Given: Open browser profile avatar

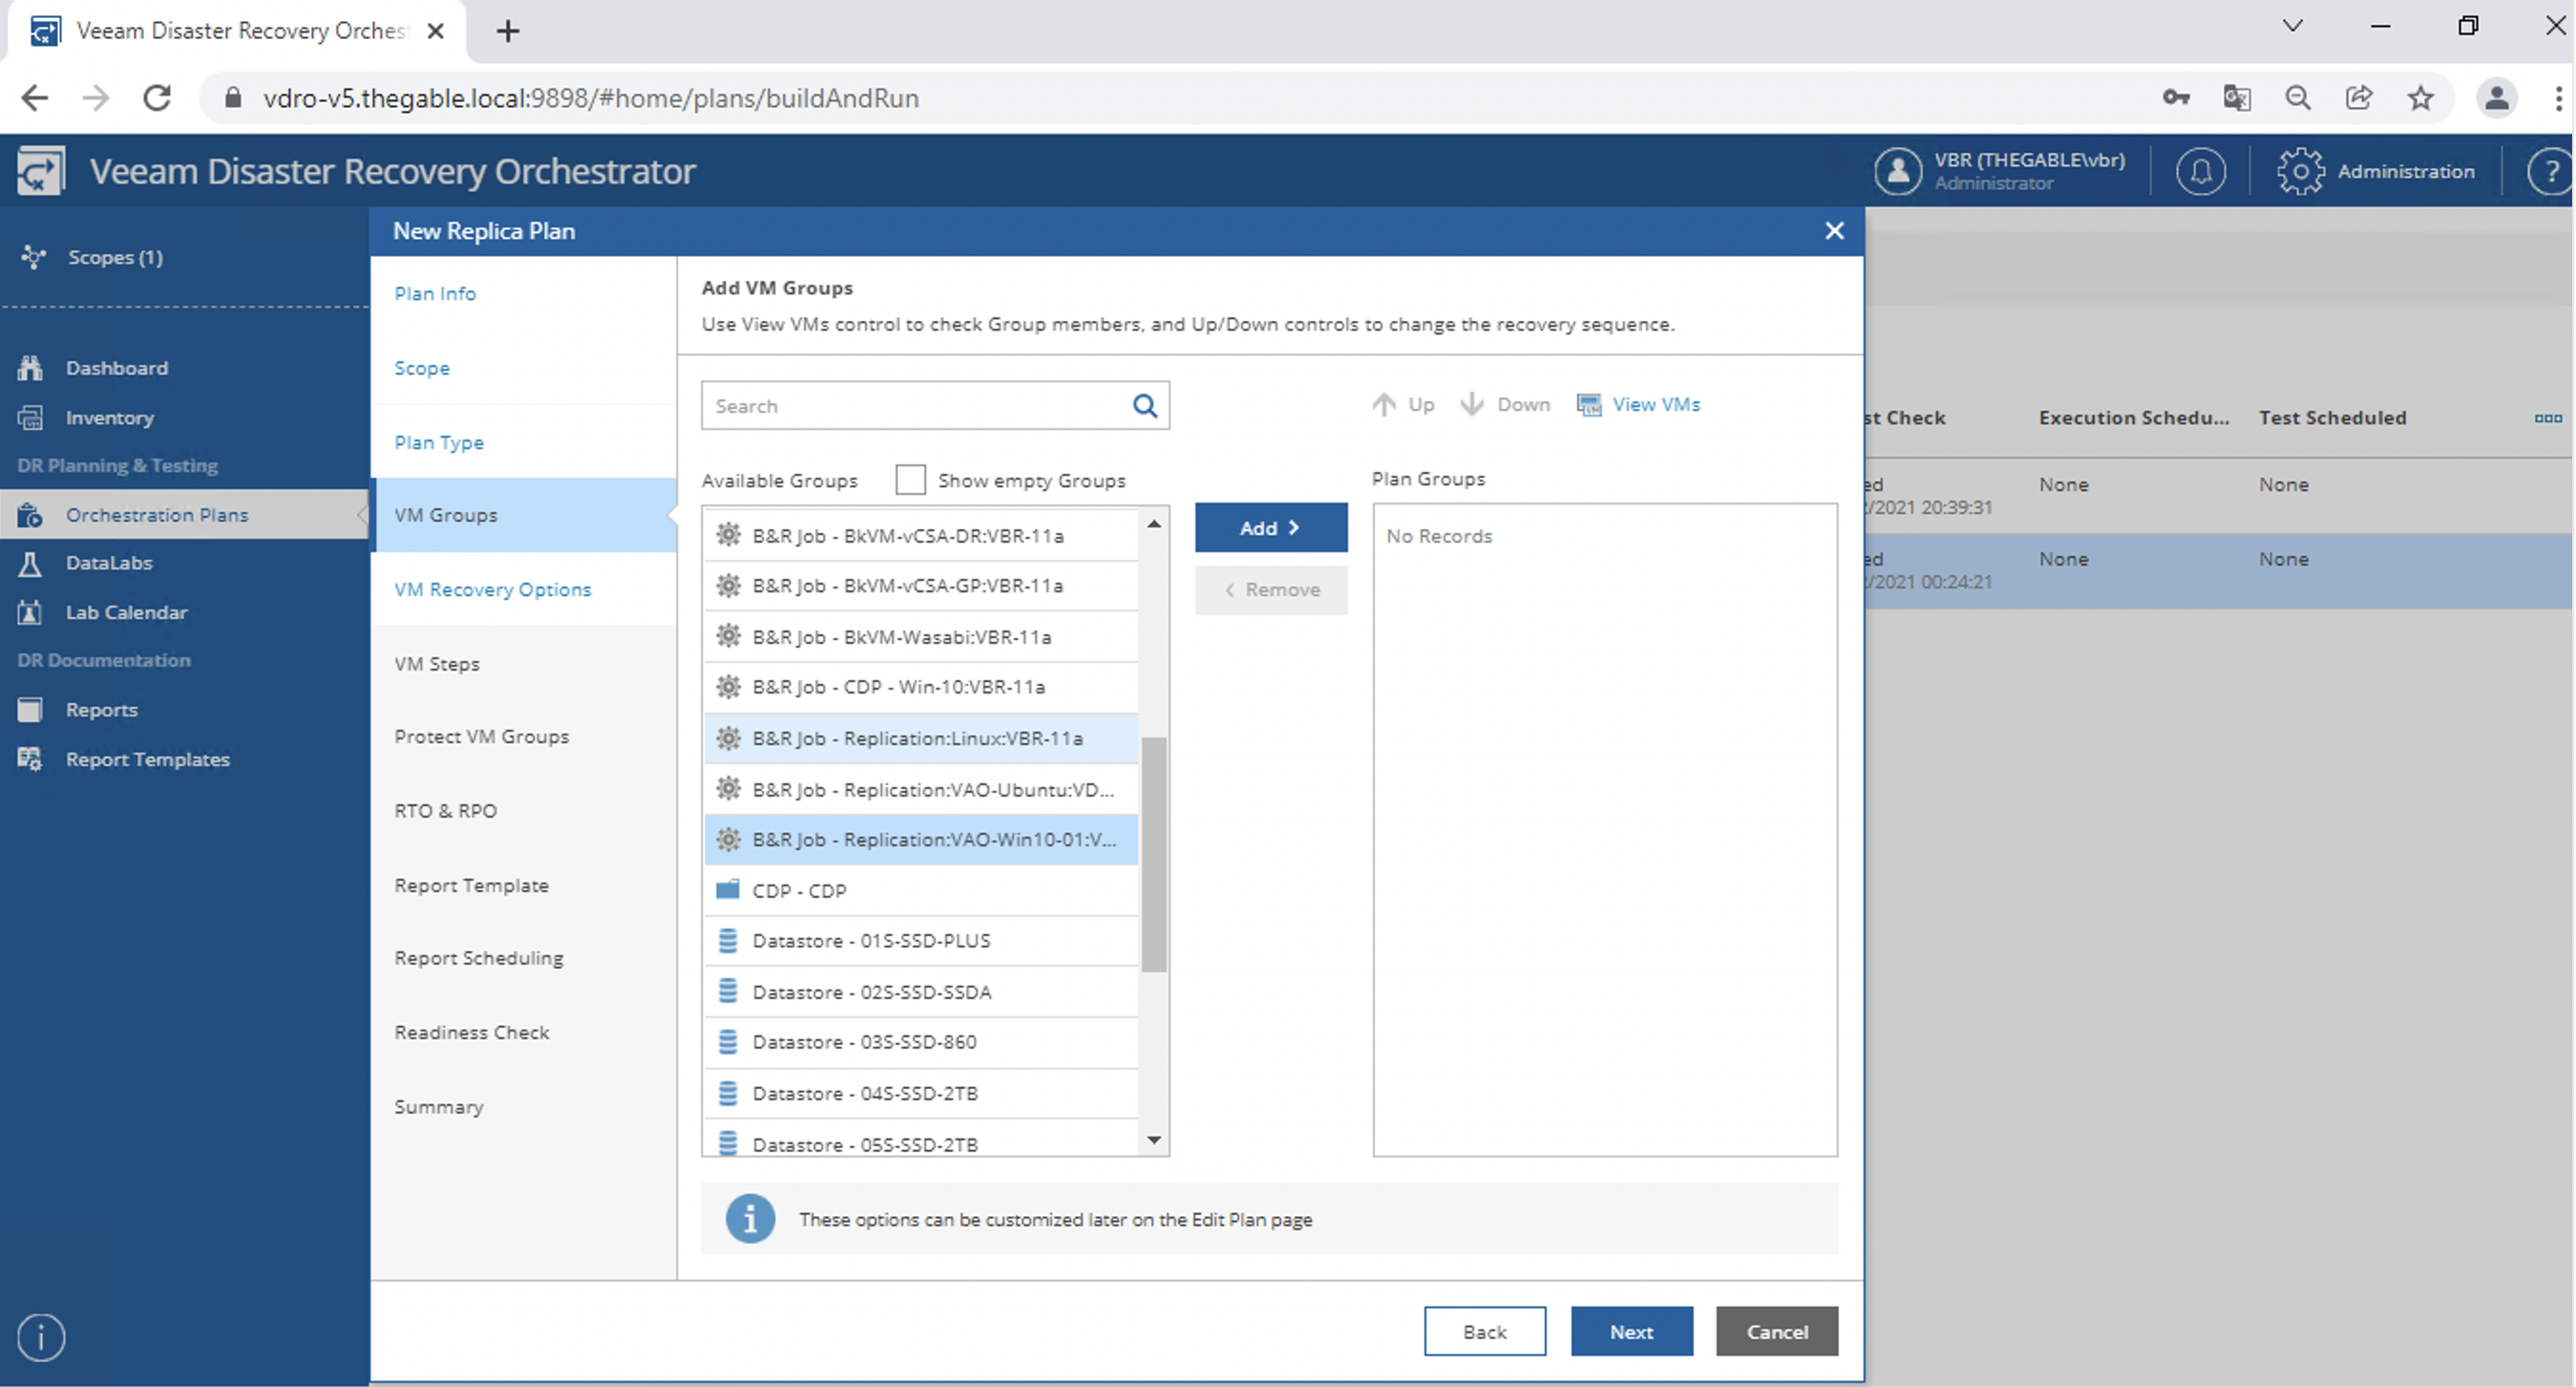Looking at the screenshot, I should point(2496,98).
